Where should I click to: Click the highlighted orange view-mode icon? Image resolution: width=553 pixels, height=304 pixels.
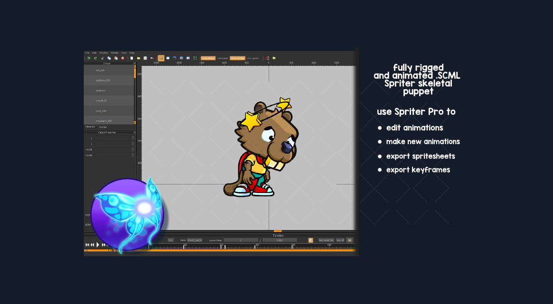click(161, 58)
